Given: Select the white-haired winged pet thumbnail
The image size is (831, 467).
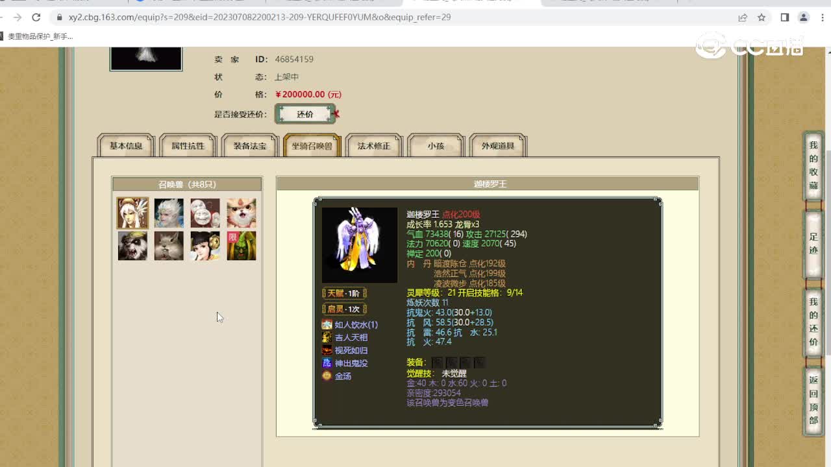Looking at the screenshot, I should 132,213.
